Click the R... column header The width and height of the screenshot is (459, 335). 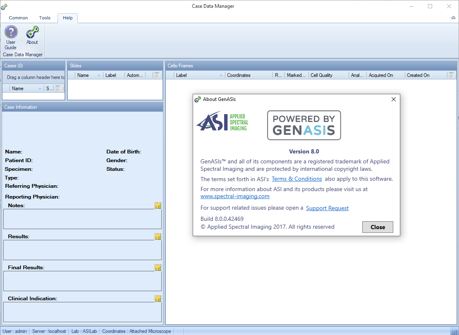pos(278,75)
